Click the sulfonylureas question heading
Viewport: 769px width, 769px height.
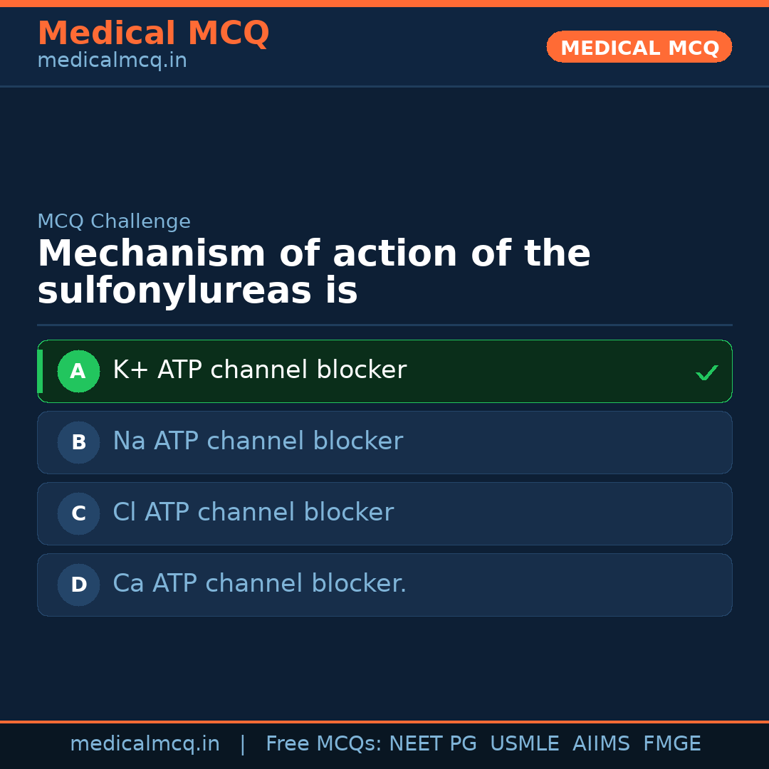313,272
